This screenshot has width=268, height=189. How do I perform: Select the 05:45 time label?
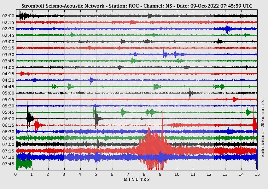(8, 112)
